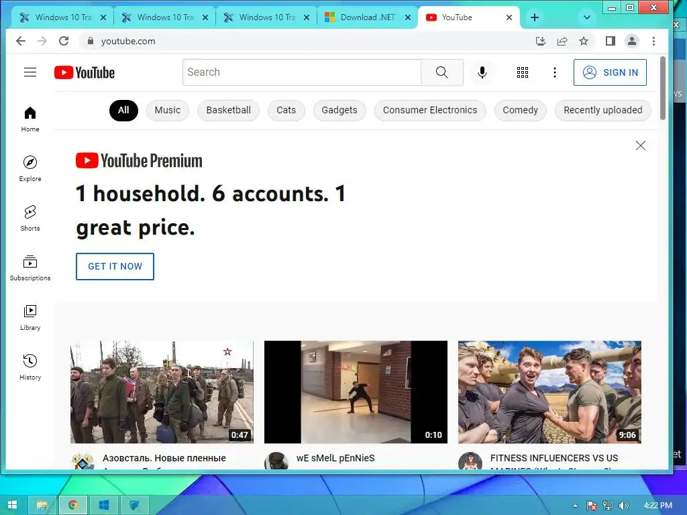Click the YouTube logo
This screenshot has width=687, height=515.
coord(85,72)
